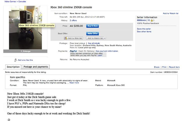Expand item condition with Read more
The width and height of the screenshot is (182, 121).
pos(74,83)
